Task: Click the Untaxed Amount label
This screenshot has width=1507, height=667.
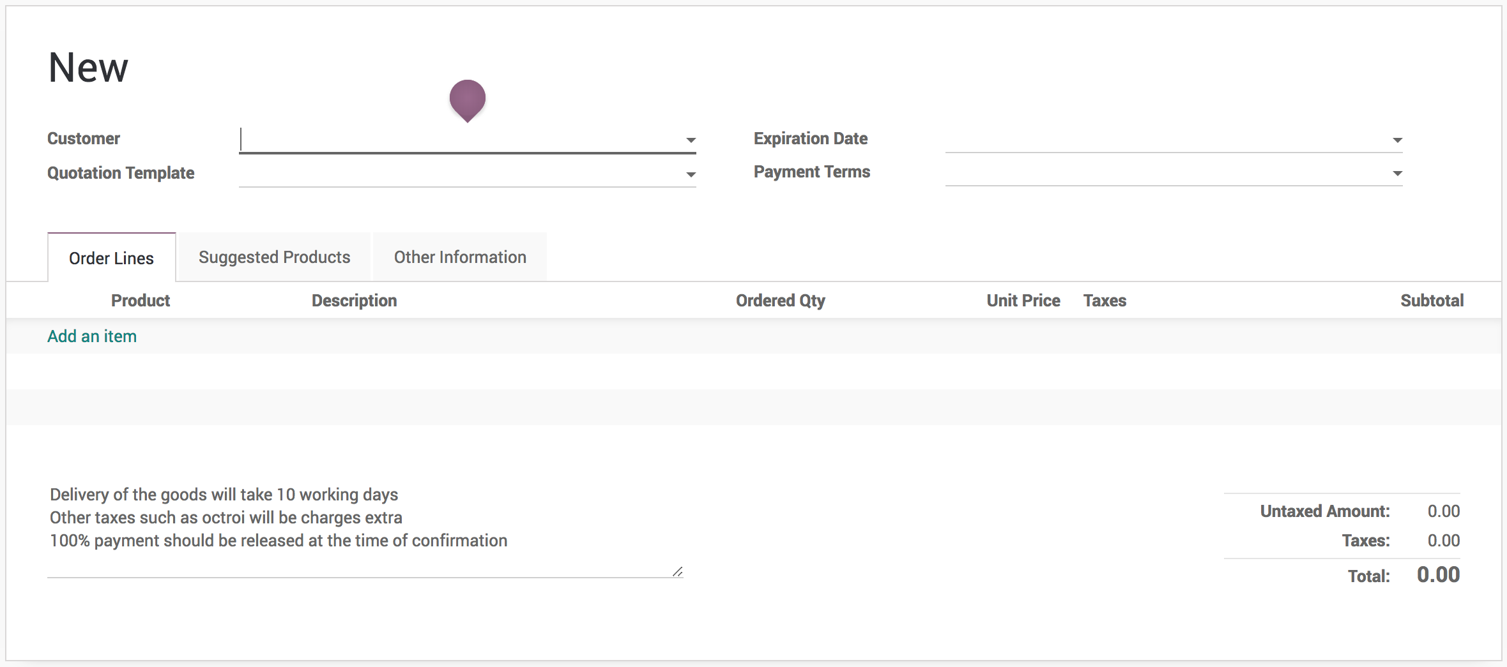Action: pos(1325,511)
